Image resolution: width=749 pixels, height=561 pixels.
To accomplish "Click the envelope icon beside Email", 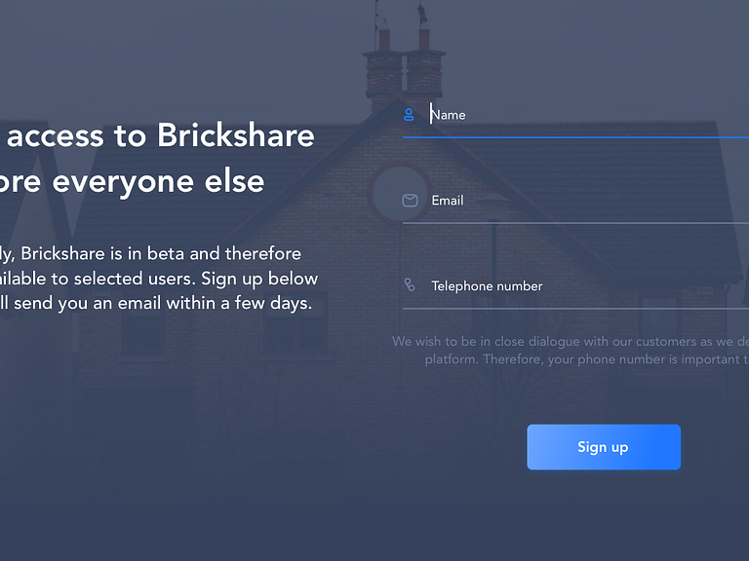I will pyautogui.click(x=410, y=201).
